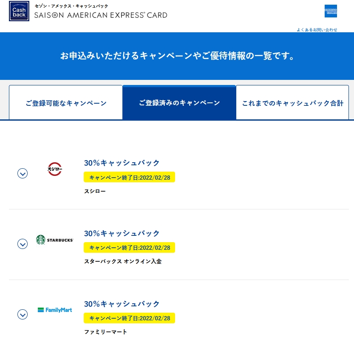Open これまでのキャッシュバック合計 tab

tap(292, 103)
